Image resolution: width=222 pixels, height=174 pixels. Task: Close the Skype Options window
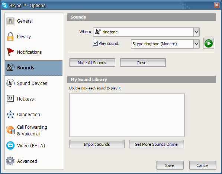pyautogui.click(x=217, y=5)
